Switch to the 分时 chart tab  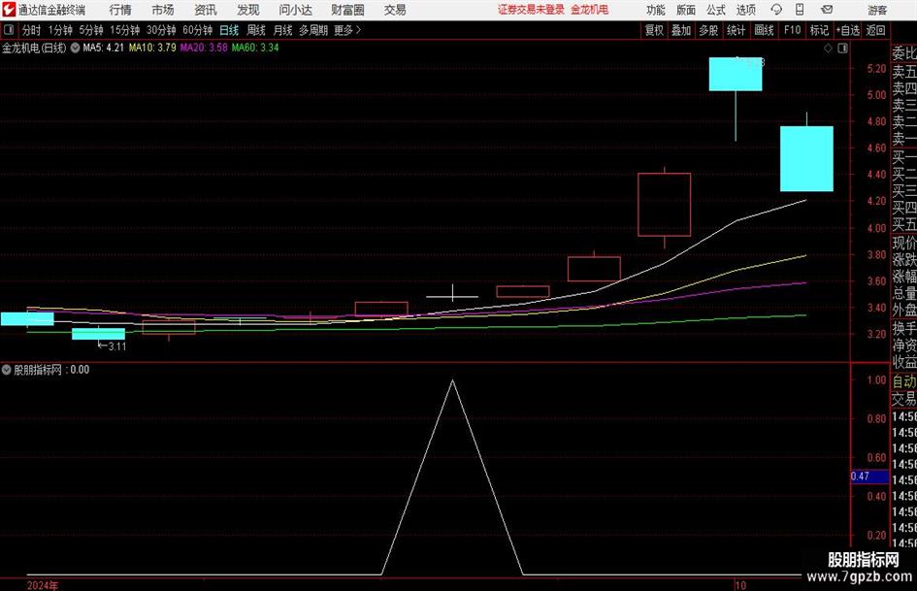click(x=32, y=30)
